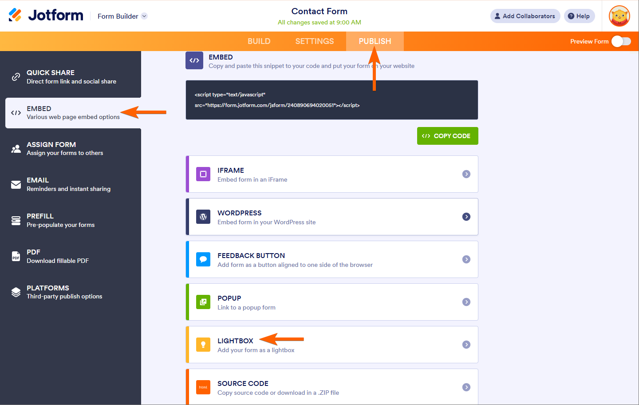Expand the IFRAME row arrow
Screen dimensions: 639x405
[466, 174]
